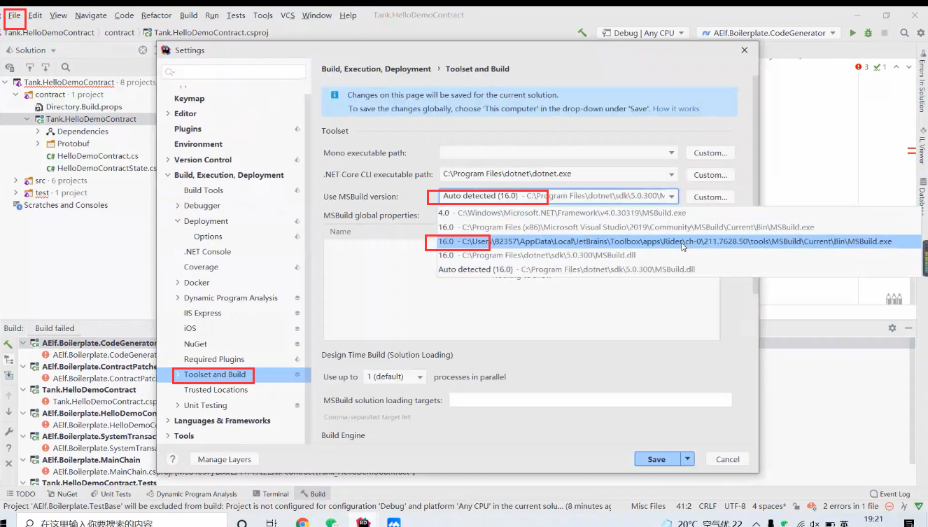928x527 pixels.
Task: Open Rider icon in Windows taskbar
Action: coord(363,522)
